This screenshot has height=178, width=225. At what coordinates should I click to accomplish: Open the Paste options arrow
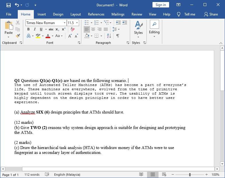coord(9,37)
